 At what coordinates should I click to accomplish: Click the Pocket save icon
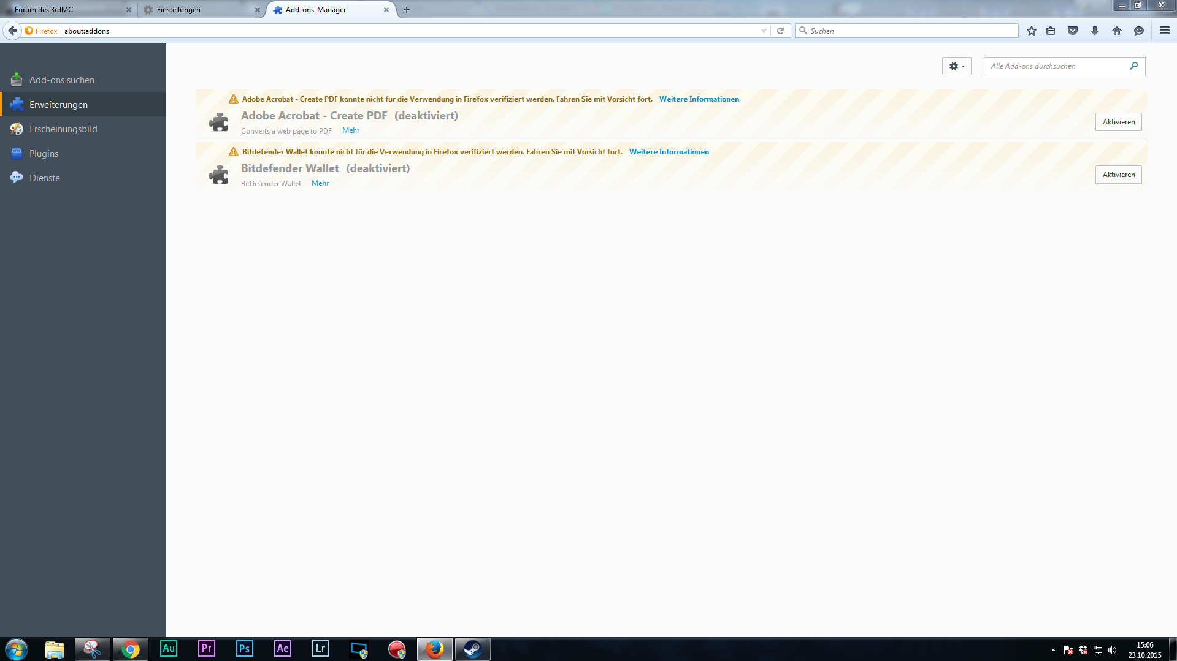pos(1073,31)
